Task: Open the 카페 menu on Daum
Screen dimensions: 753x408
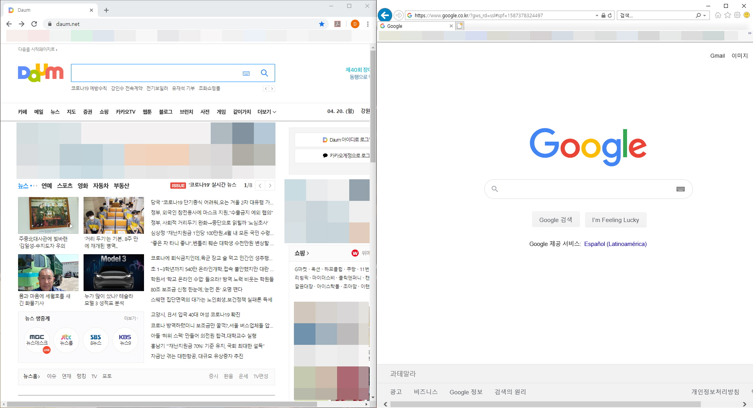Action: pyautogui.click(x=22, y=112)
